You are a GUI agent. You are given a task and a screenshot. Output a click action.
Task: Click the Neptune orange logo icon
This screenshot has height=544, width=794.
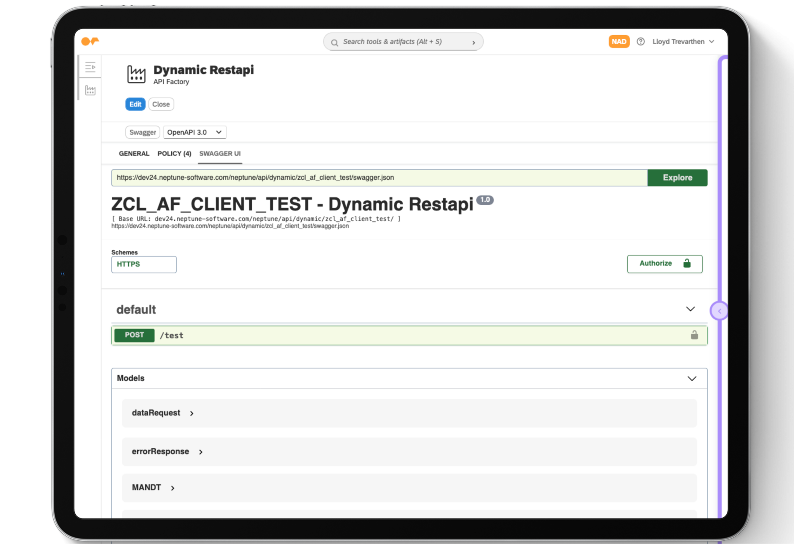click(90, 41)
